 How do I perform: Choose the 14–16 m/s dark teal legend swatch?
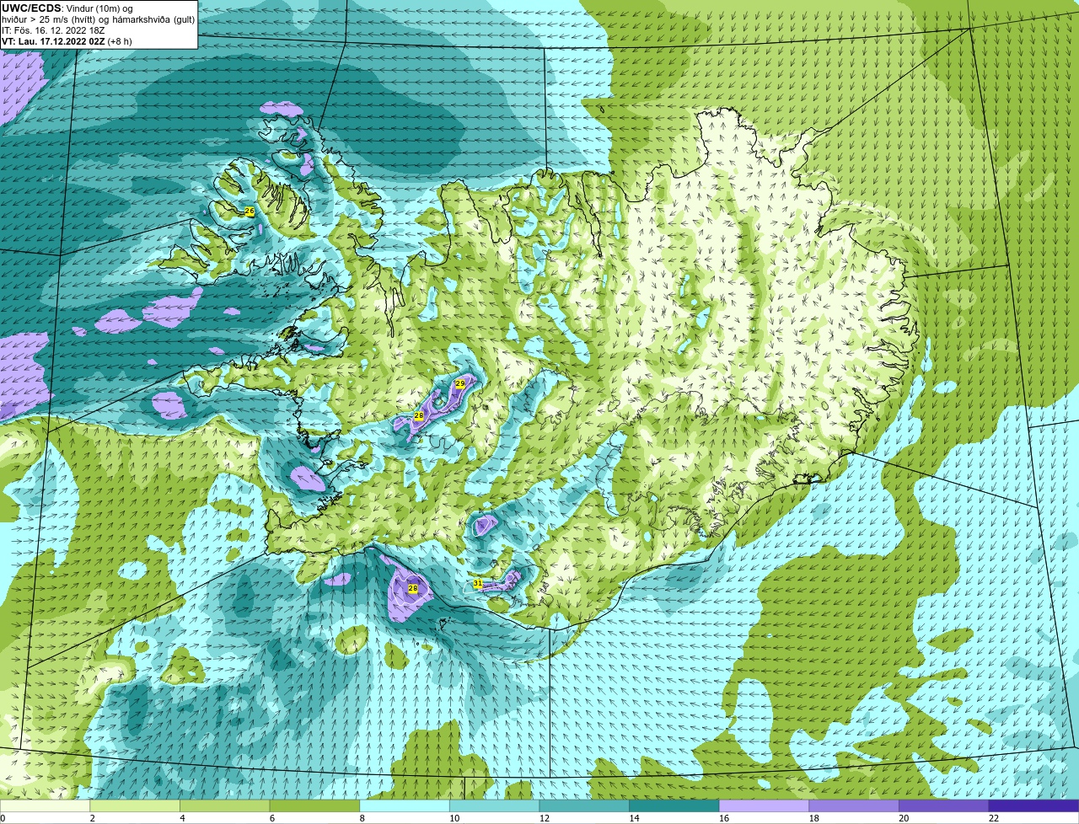674,806
